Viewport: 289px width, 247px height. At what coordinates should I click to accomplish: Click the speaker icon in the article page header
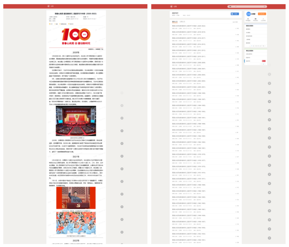click(x=49, y=6)
